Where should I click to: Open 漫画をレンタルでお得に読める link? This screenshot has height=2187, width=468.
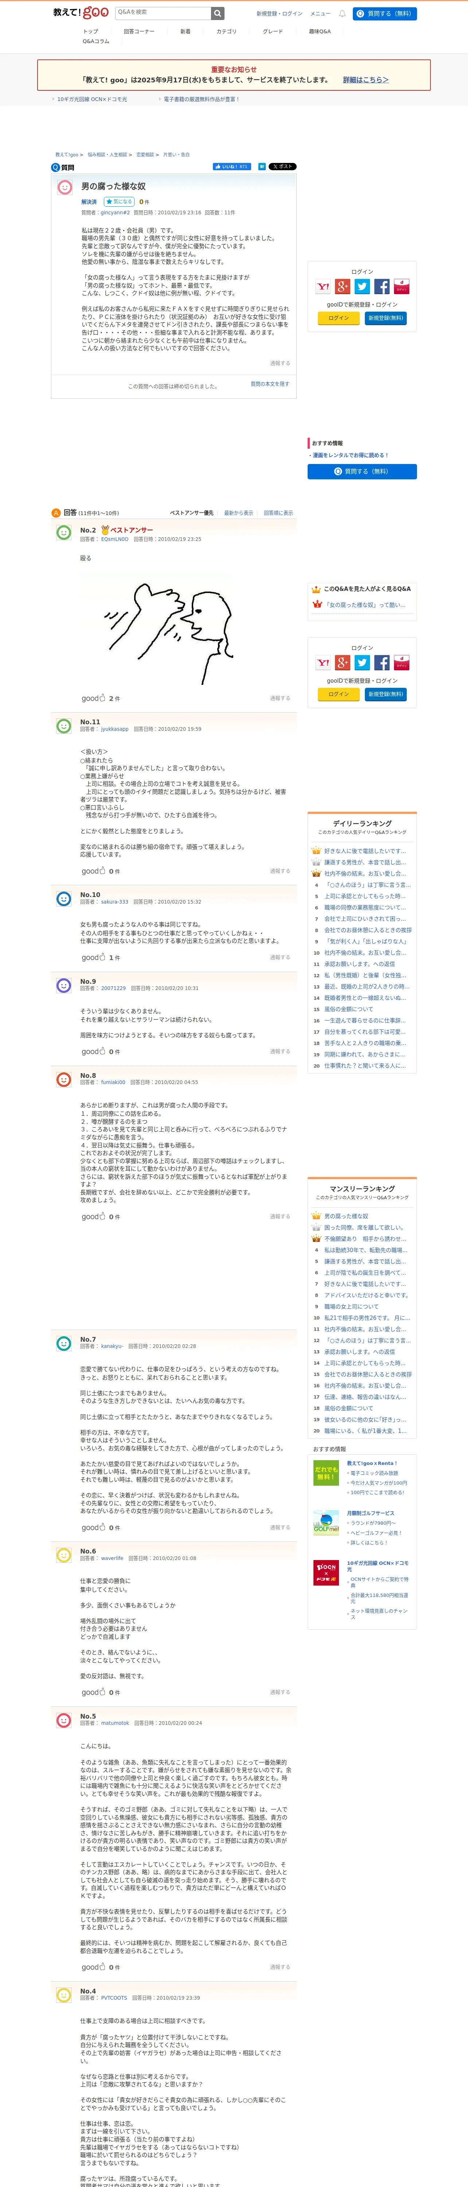[x=351, y=455]
